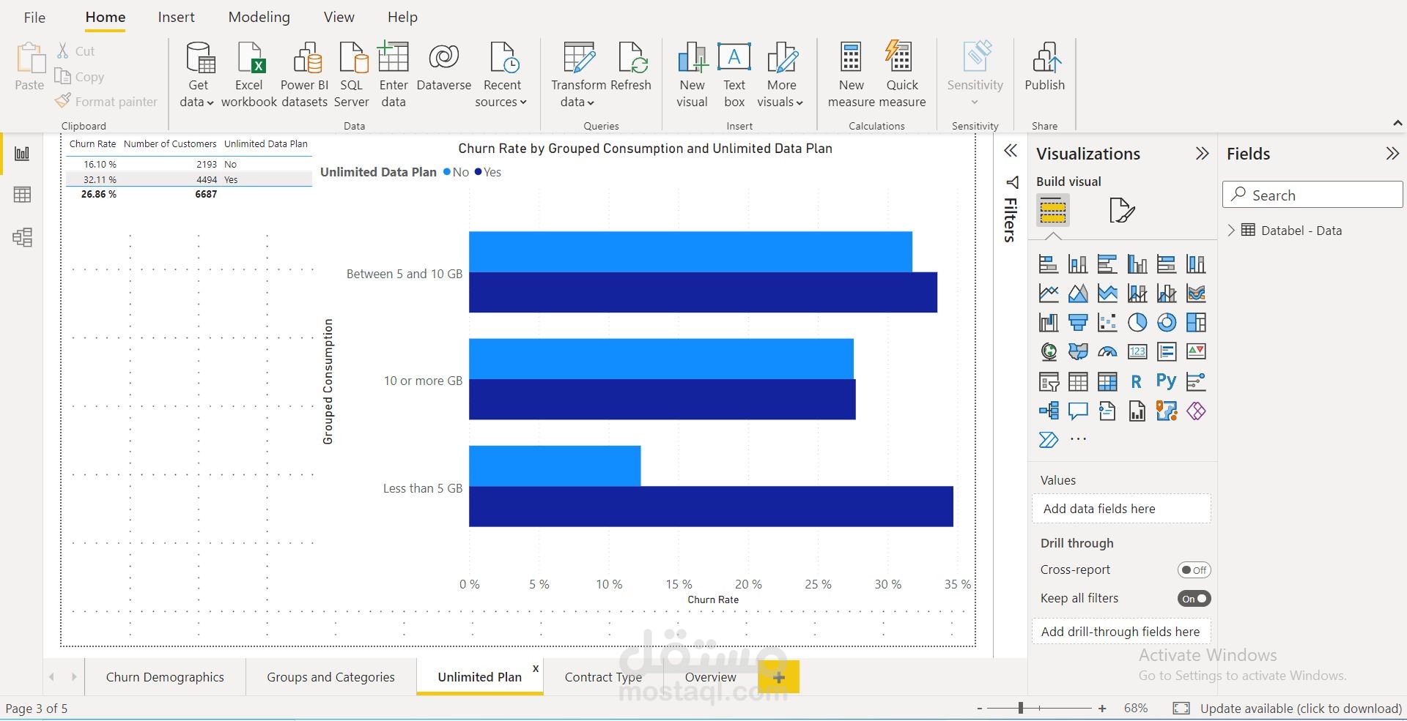Collapse the Fields pane
Viewport: 1407px width, 721px height.
click(x=1392, y=154)
